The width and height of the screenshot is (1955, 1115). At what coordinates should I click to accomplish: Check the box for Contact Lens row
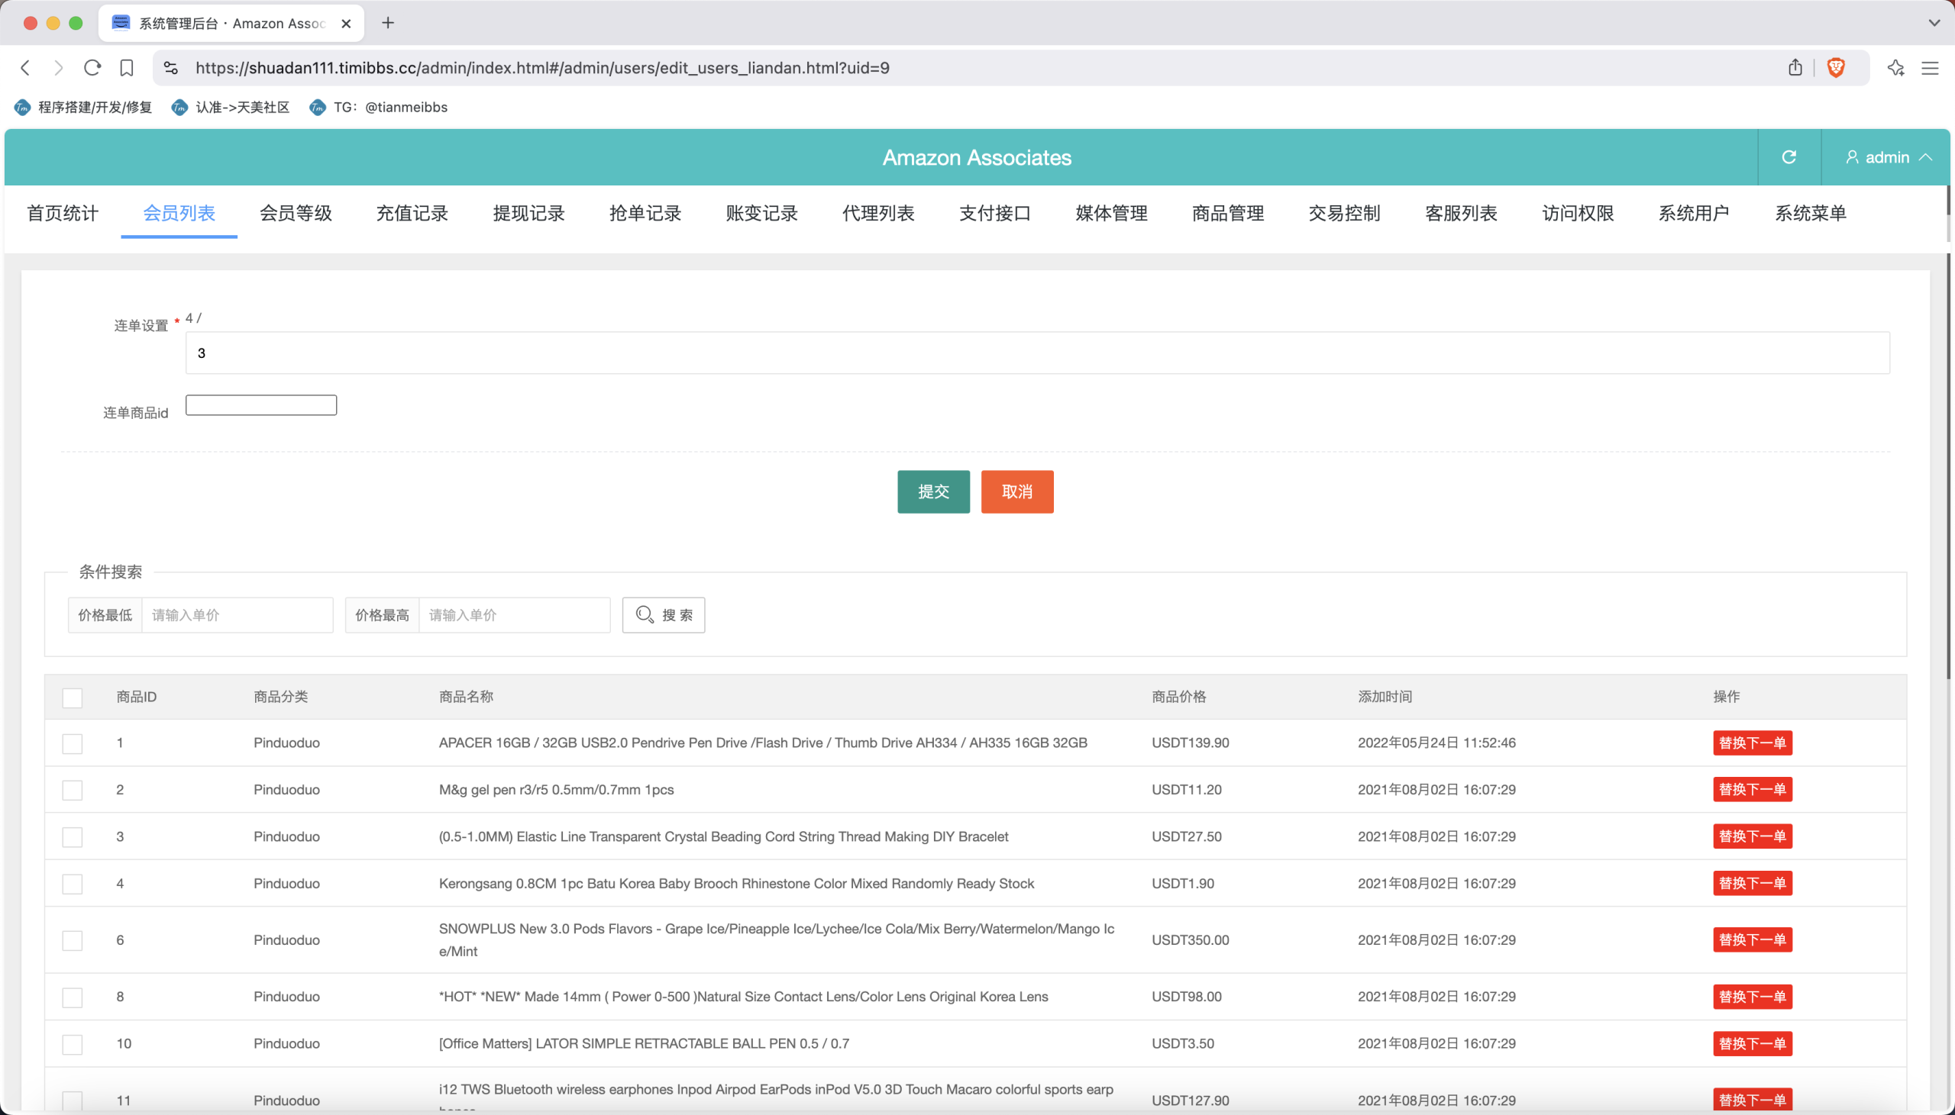[72, 997]
